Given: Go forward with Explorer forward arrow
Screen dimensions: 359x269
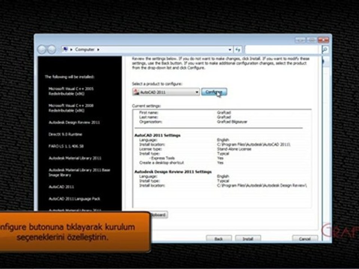Looking at the screenshot, I should pos(52,49).
